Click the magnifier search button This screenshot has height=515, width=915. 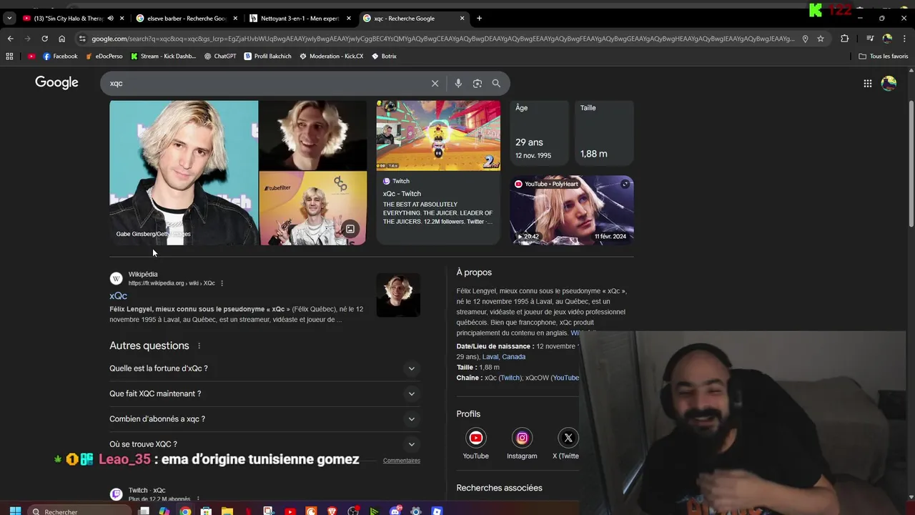tap(496, 84)
